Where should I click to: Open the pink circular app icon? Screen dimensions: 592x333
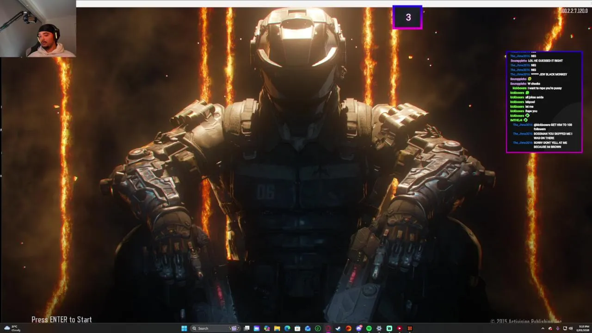pyautogui.click(x=328, y=328)
